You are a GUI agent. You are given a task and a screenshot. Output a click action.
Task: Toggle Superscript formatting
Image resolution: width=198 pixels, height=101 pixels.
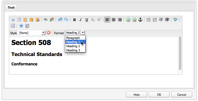pos(99,20)
